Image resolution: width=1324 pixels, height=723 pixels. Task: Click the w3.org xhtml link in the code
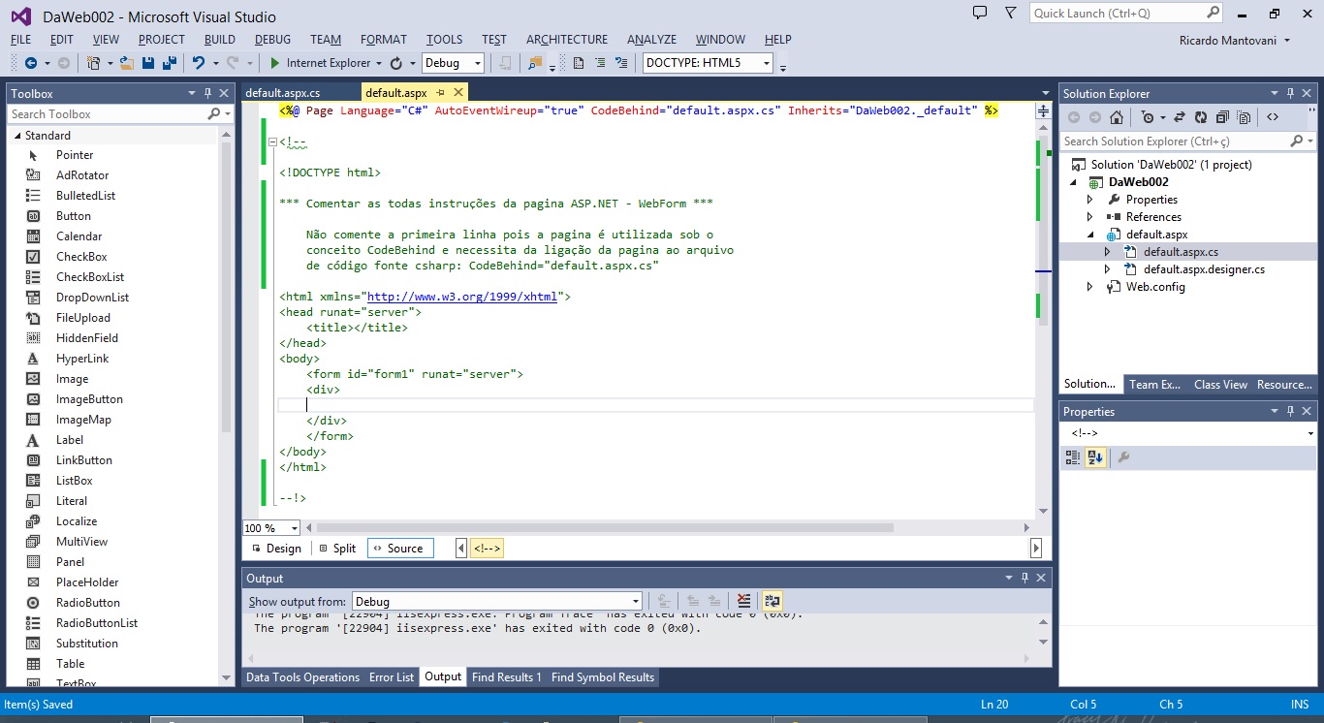pyautogui.click(x=462, y=297)
